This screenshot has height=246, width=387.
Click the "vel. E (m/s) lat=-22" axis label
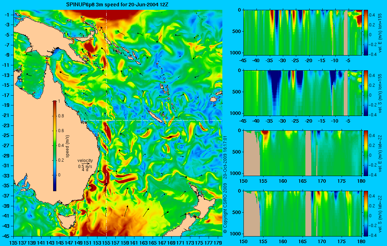380,153
